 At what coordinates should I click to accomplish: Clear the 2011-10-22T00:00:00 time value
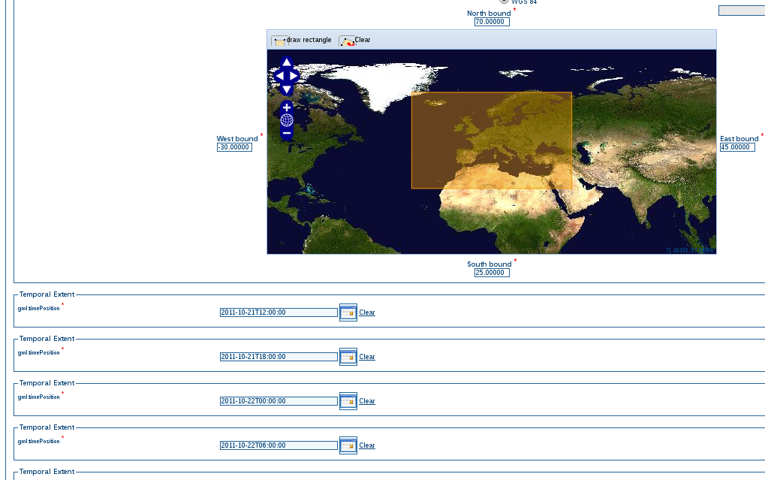pyautogui.click(x=367, y=400)
